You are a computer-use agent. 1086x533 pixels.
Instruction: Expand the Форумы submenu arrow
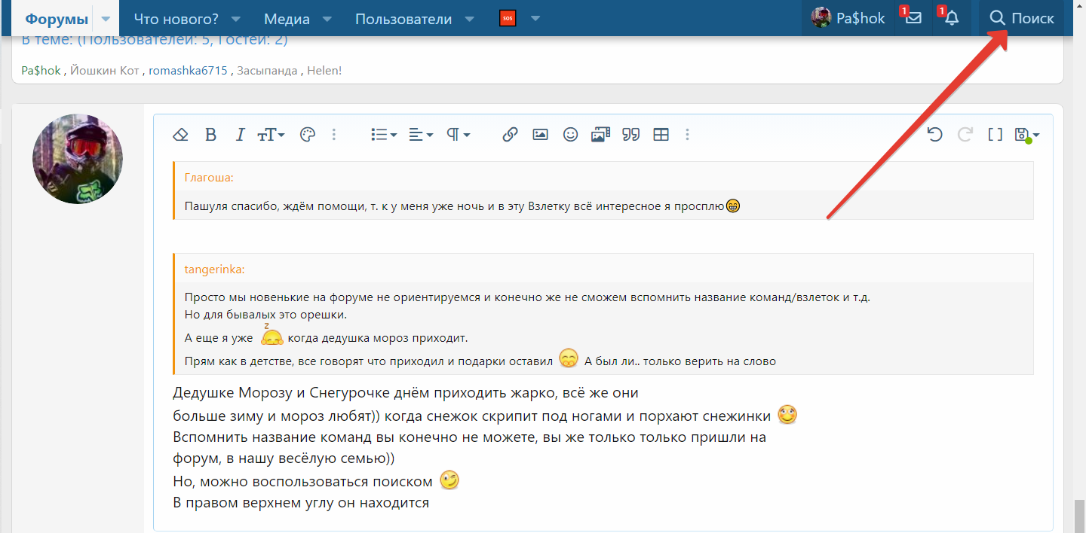click(x=106, y=19)
